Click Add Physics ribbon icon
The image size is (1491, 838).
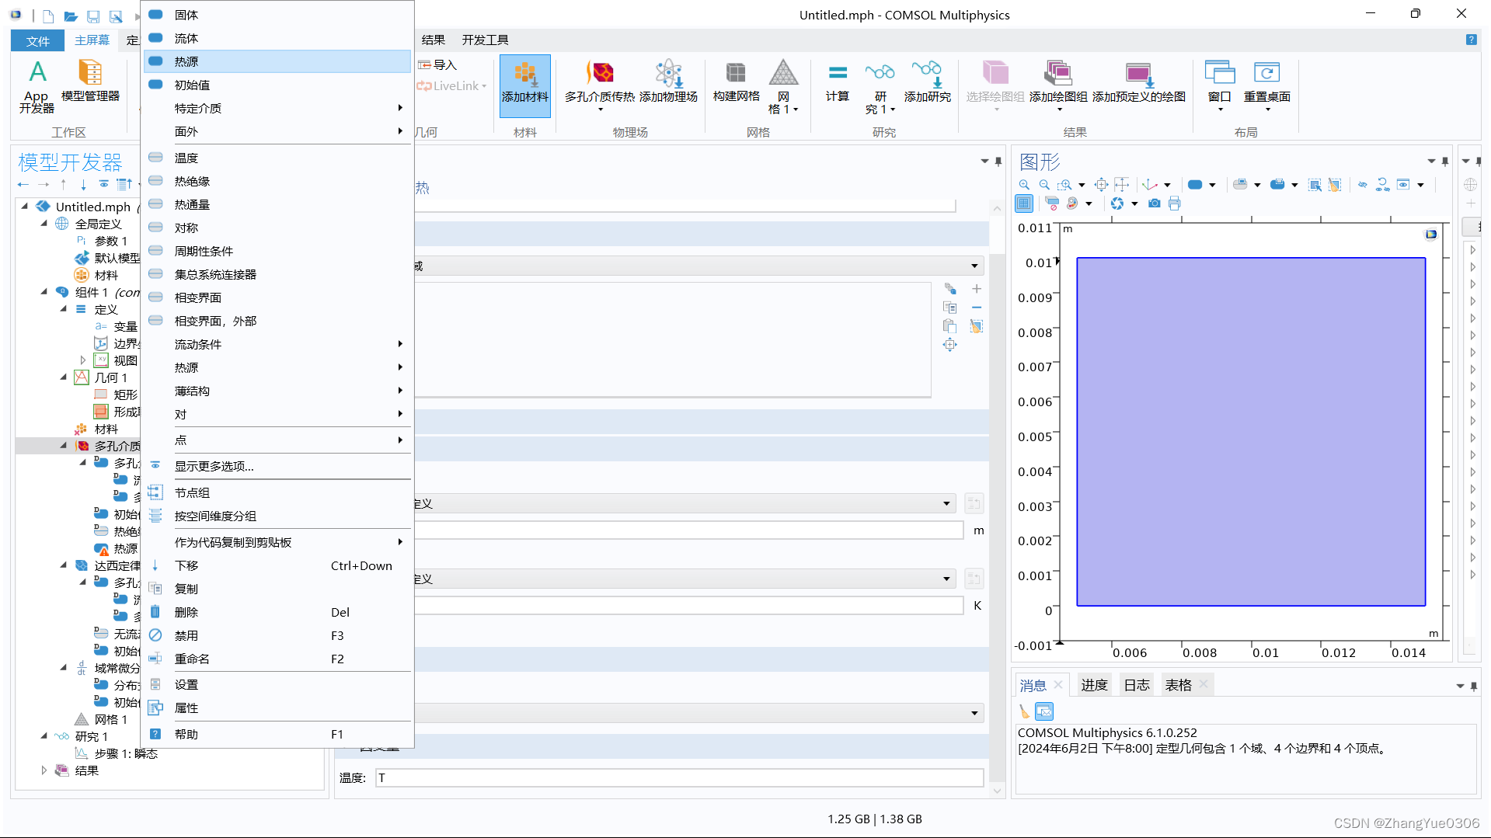(x=668, y=81)
